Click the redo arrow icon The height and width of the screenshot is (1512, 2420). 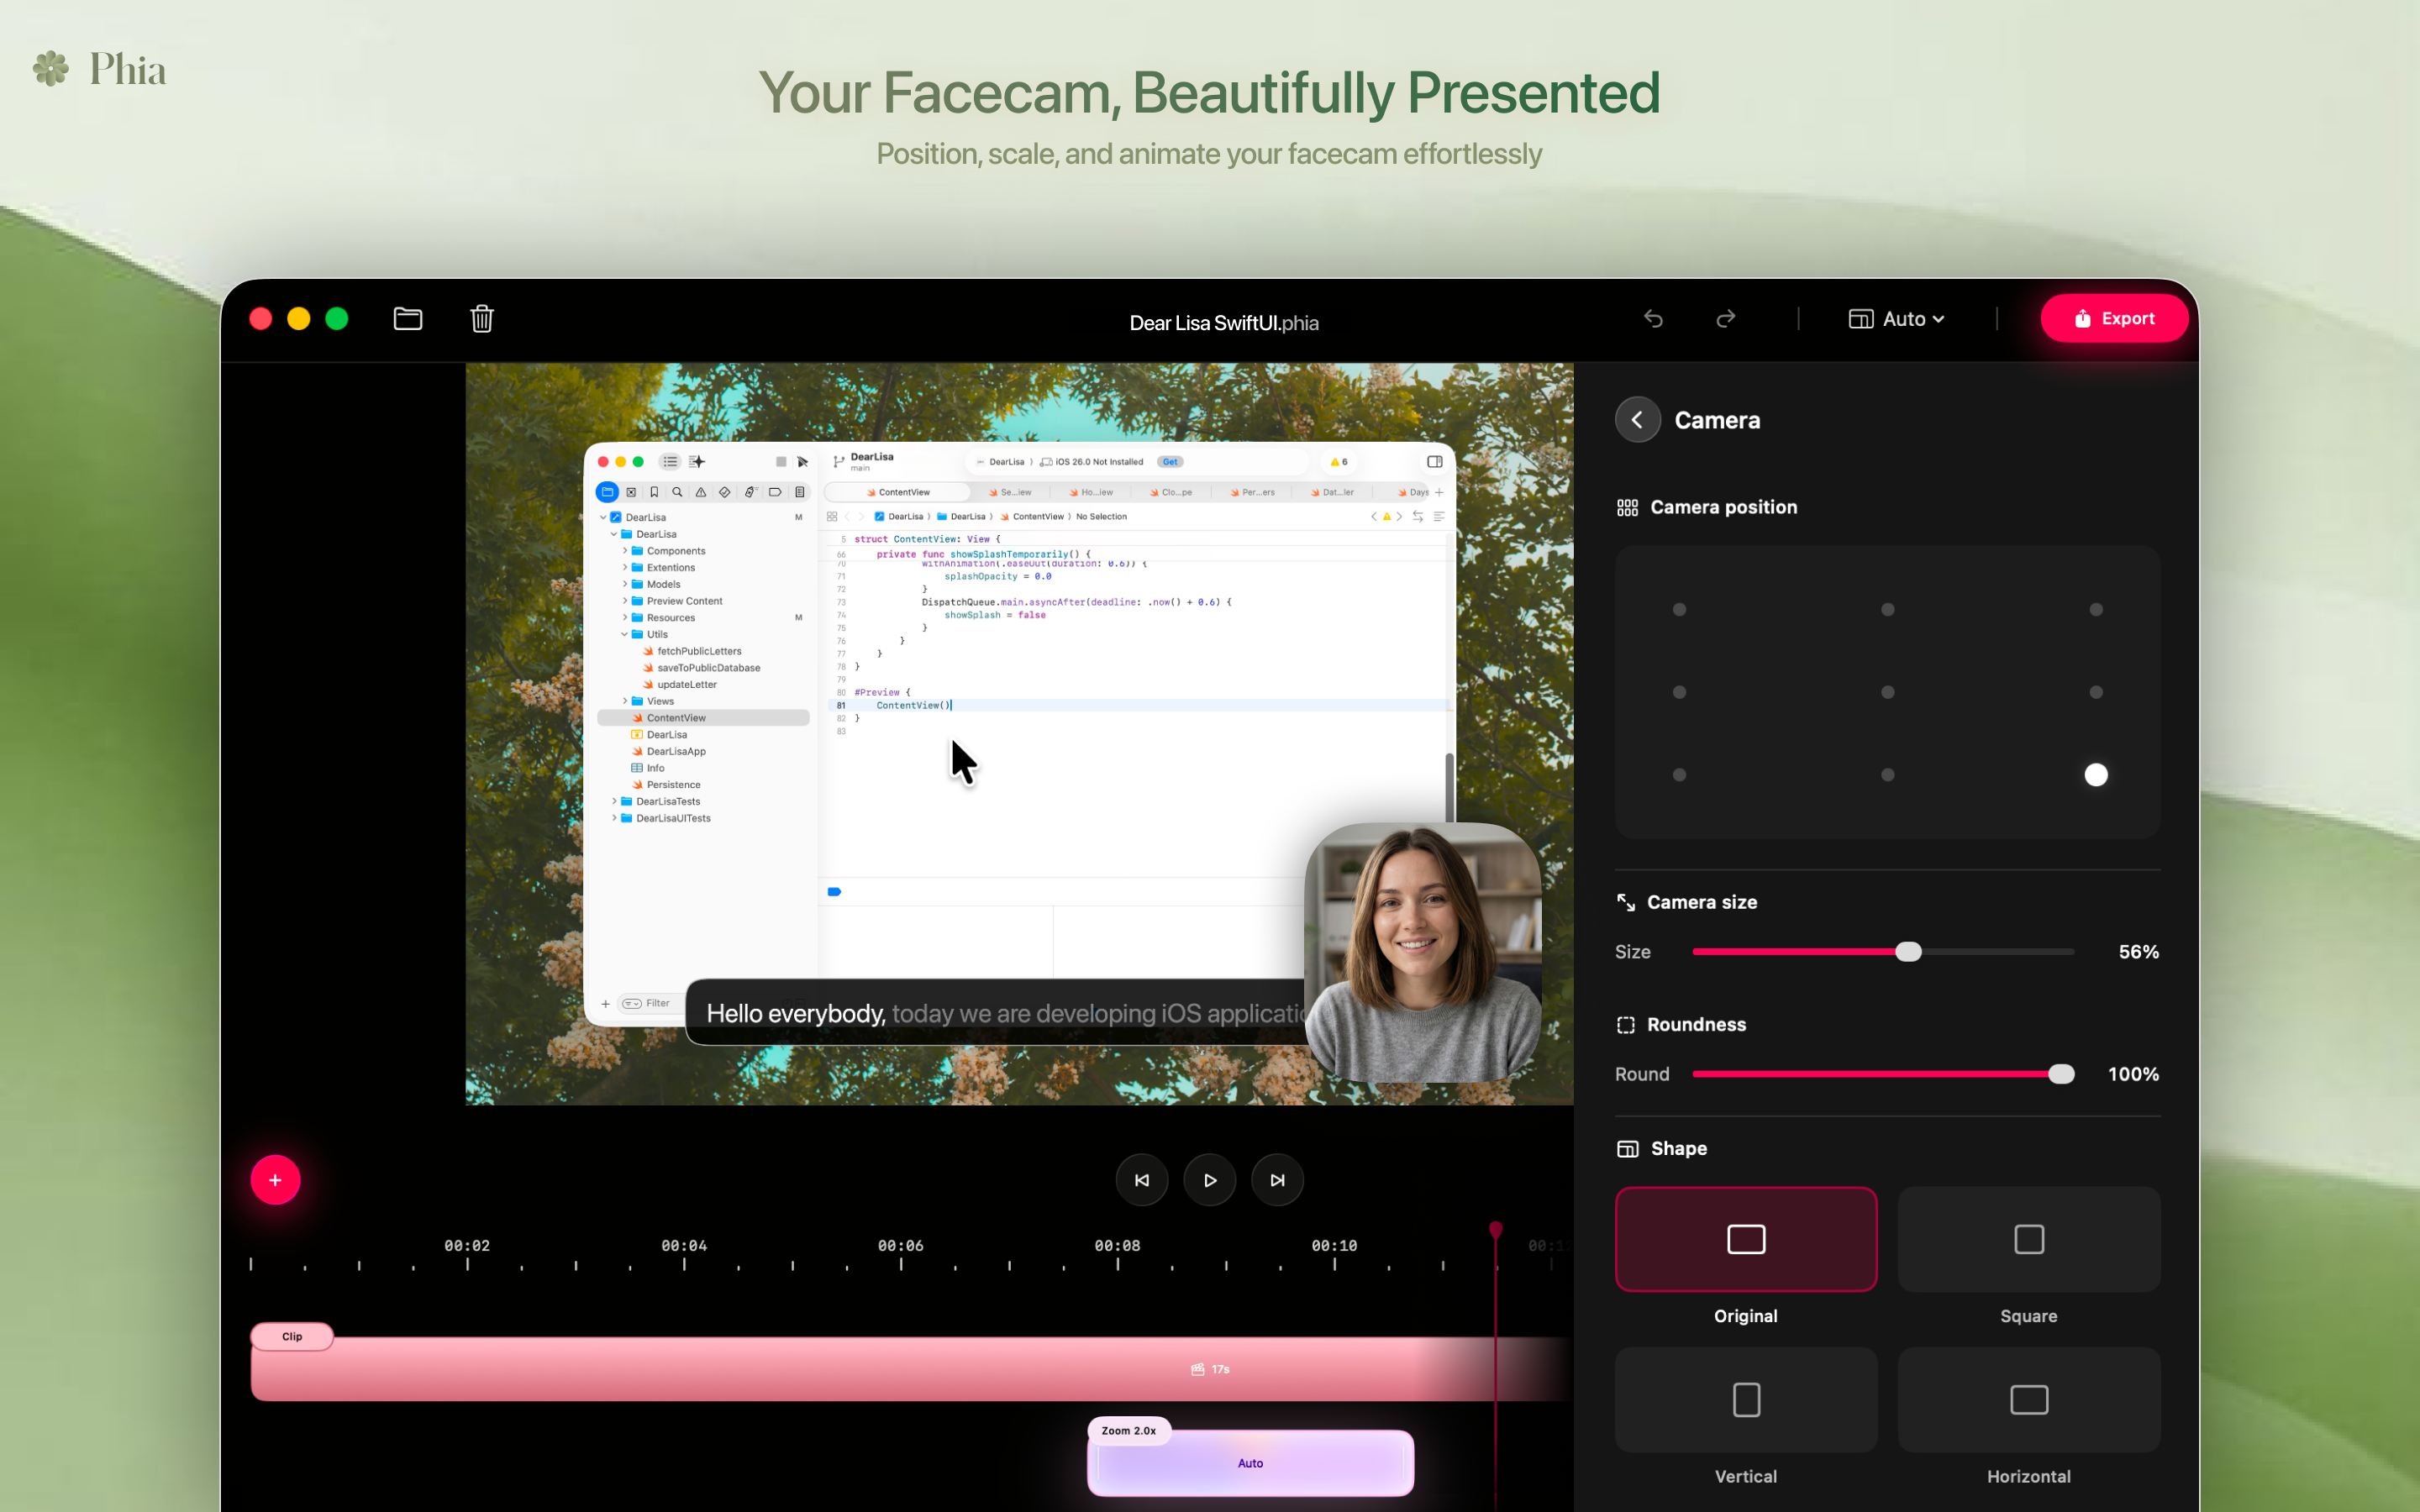pyautogui.click(x=1726, y=319)
